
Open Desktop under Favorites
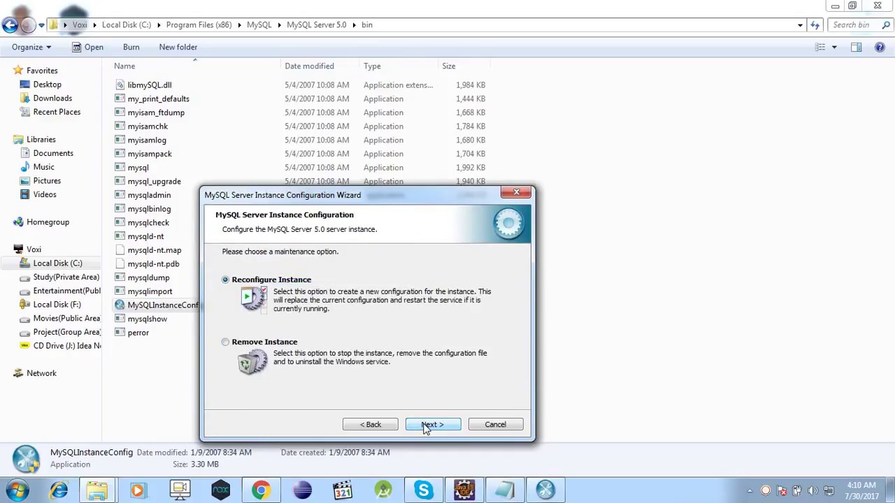coord(47,85)
